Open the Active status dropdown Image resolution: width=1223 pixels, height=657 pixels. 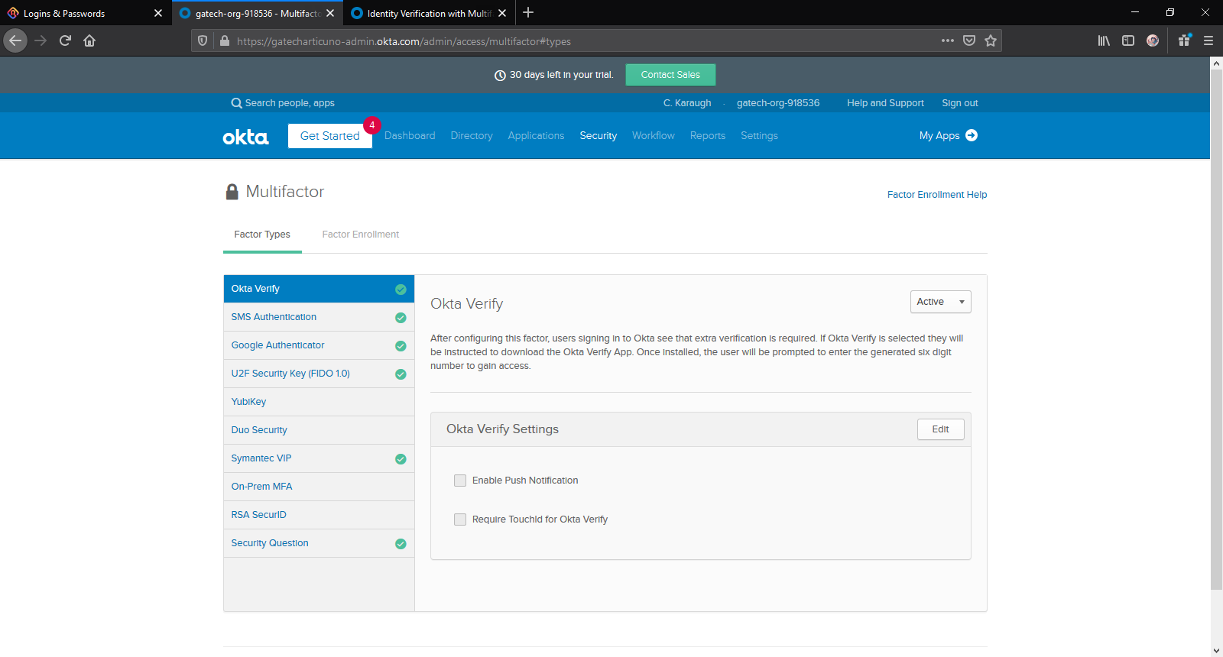(940, 302)
